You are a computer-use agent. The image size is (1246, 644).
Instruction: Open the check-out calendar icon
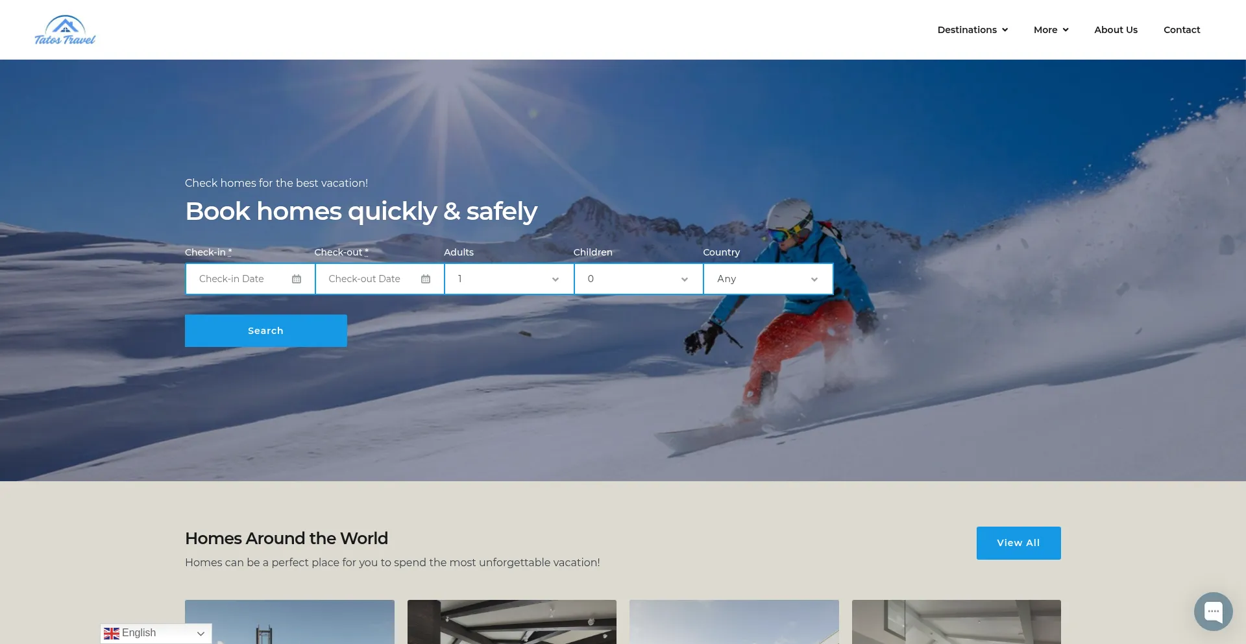pyautogui.click(x=426, y=279)
